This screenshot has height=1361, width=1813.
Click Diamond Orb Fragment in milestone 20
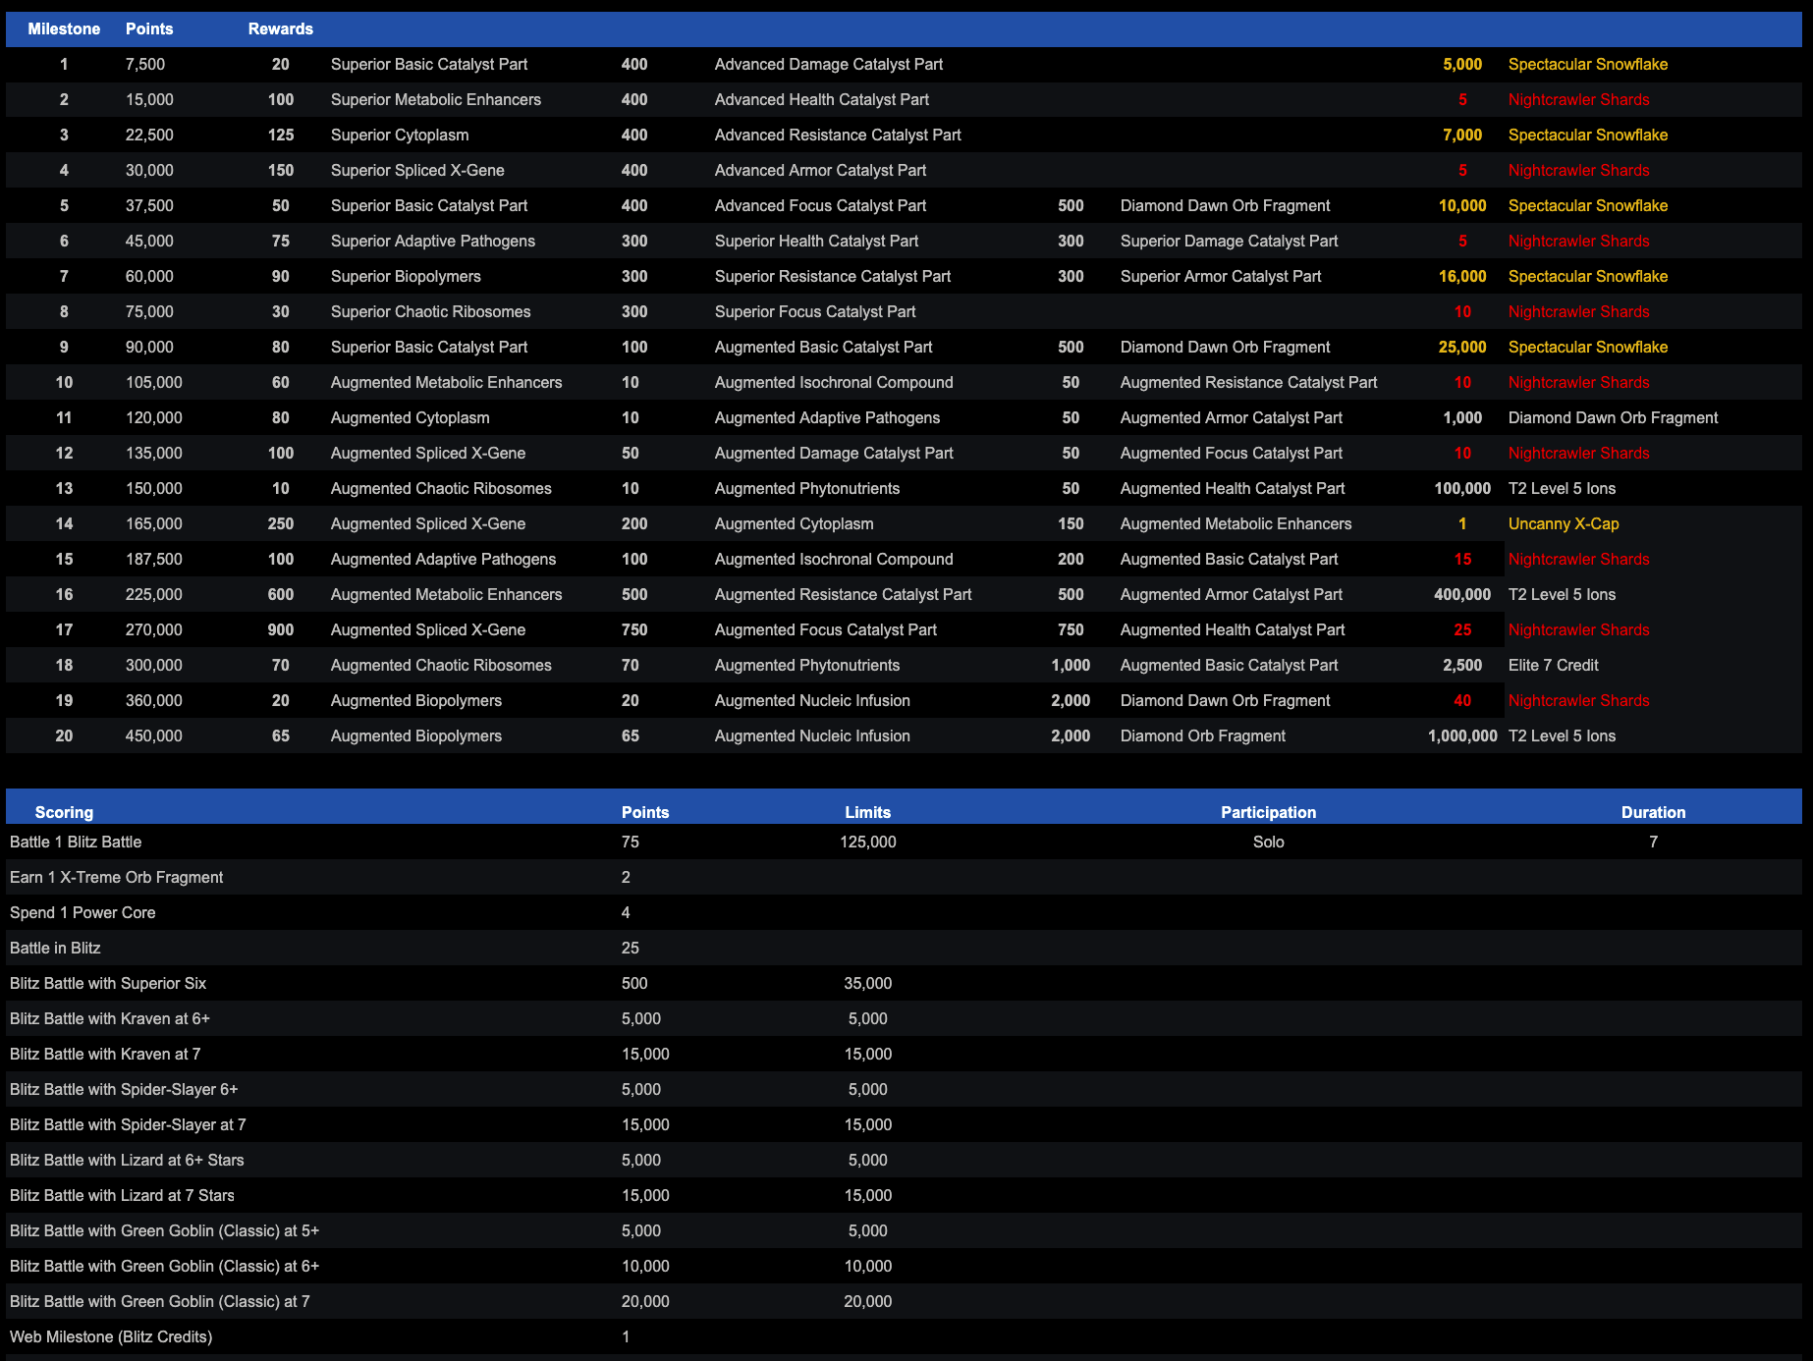tap(1202, 735)
